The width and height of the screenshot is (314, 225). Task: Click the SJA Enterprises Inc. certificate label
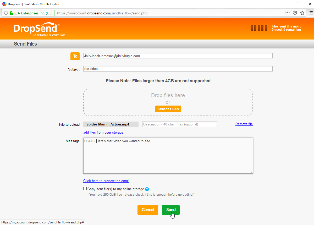[33, 13]
